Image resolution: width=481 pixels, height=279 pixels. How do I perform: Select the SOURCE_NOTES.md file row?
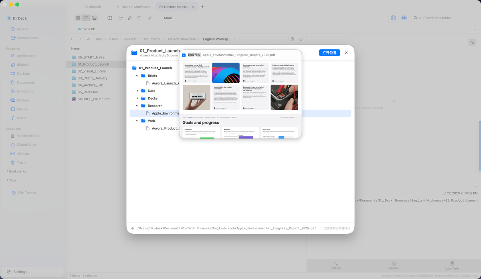point(96,99)
